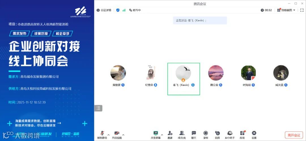This screenshot has width=306, height=141.
Task: Open the 转写中 transcription status
Action: (x=135, y=10)
